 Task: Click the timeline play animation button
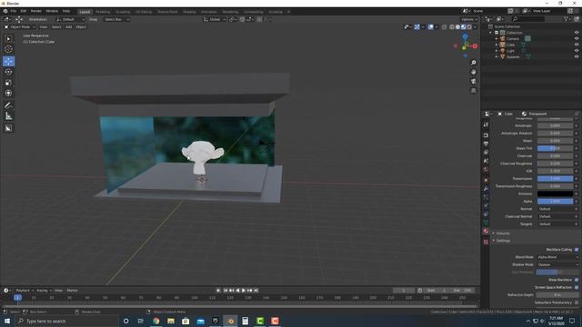[244, 291]
